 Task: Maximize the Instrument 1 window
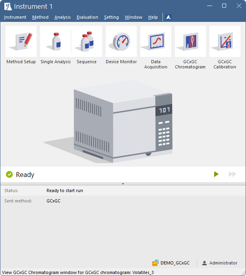point(224,6)
